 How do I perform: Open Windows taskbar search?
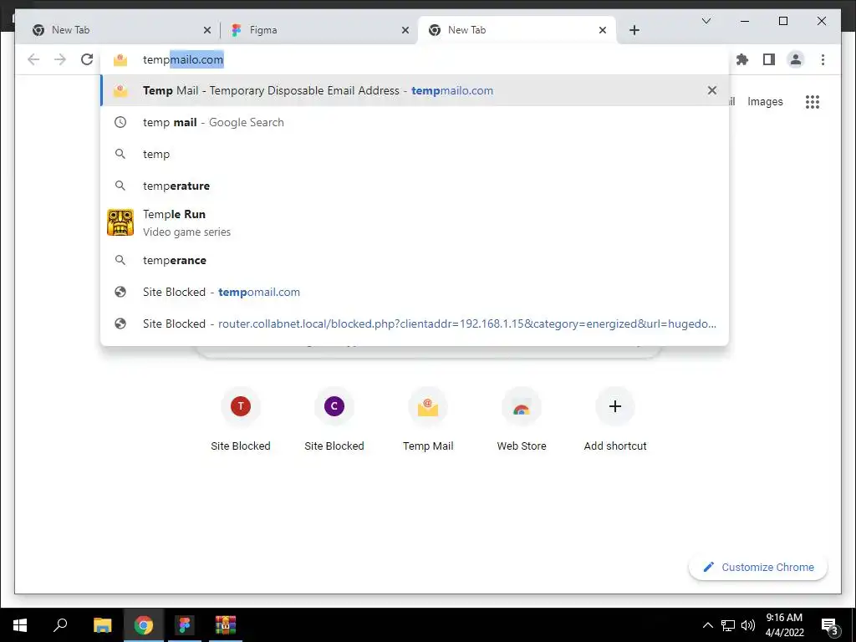point(60,624)
